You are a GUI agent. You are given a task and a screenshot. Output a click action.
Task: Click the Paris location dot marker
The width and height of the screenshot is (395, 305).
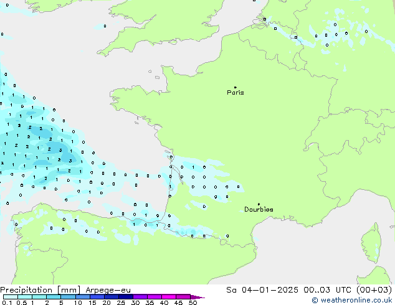[236, 87]
